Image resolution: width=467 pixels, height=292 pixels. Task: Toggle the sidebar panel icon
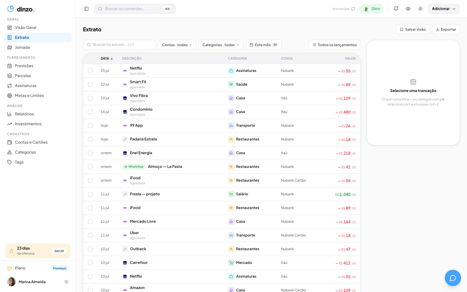86,9
